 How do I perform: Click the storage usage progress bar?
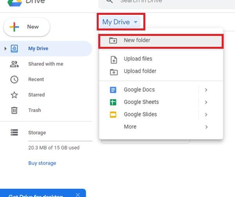[60, 141]
